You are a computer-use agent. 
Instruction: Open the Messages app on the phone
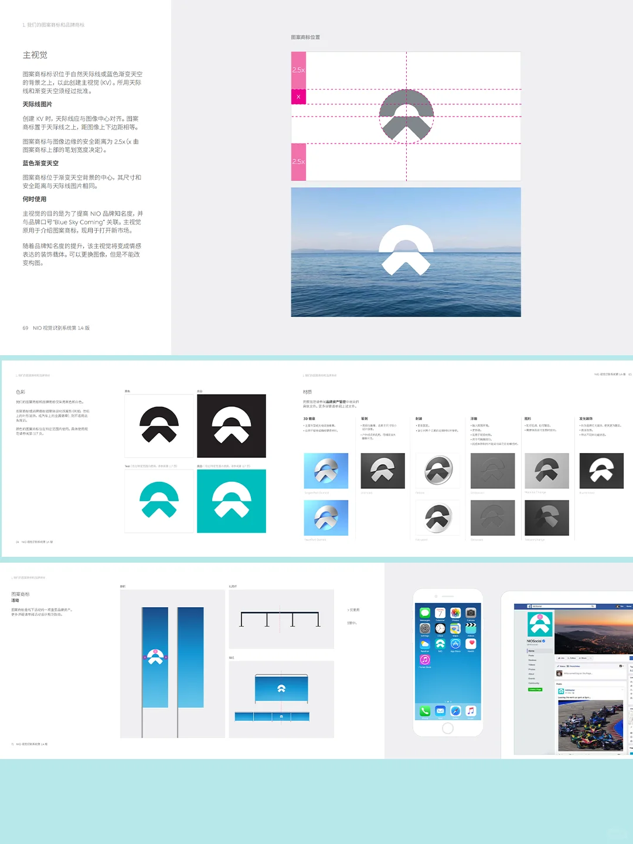point(425,612)
